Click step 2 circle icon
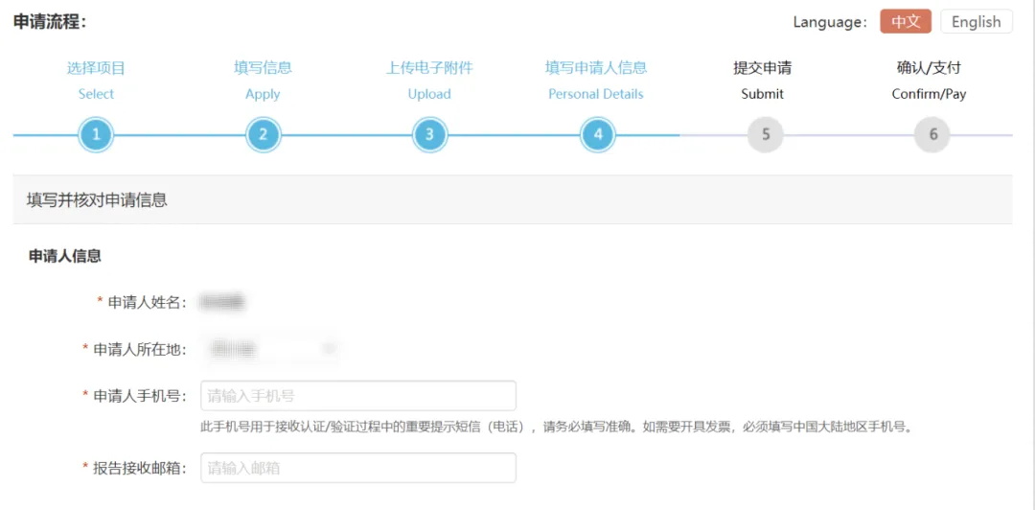Viewport: 1035px width, 510px height. point(263,135)
